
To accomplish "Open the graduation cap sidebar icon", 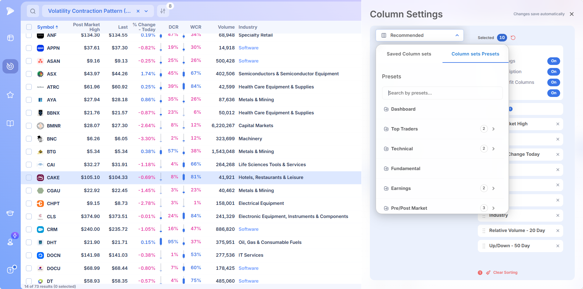I will pos(10,213).
